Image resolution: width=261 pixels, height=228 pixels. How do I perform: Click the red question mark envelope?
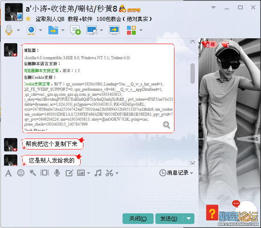click(212, 212)
